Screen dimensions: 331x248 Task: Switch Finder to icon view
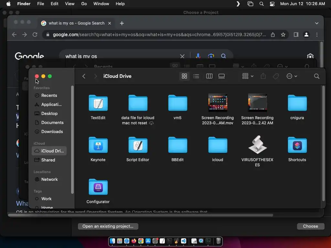(x=184, y=76)
